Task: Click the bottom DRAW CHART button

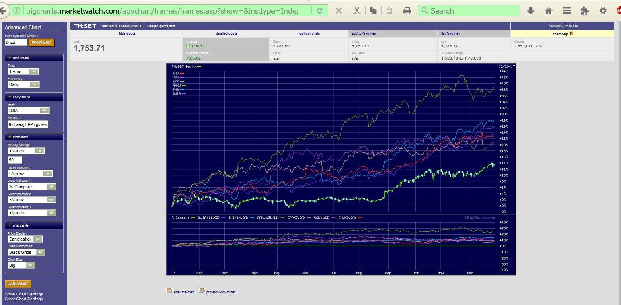Action: click(x=18, y=284)
